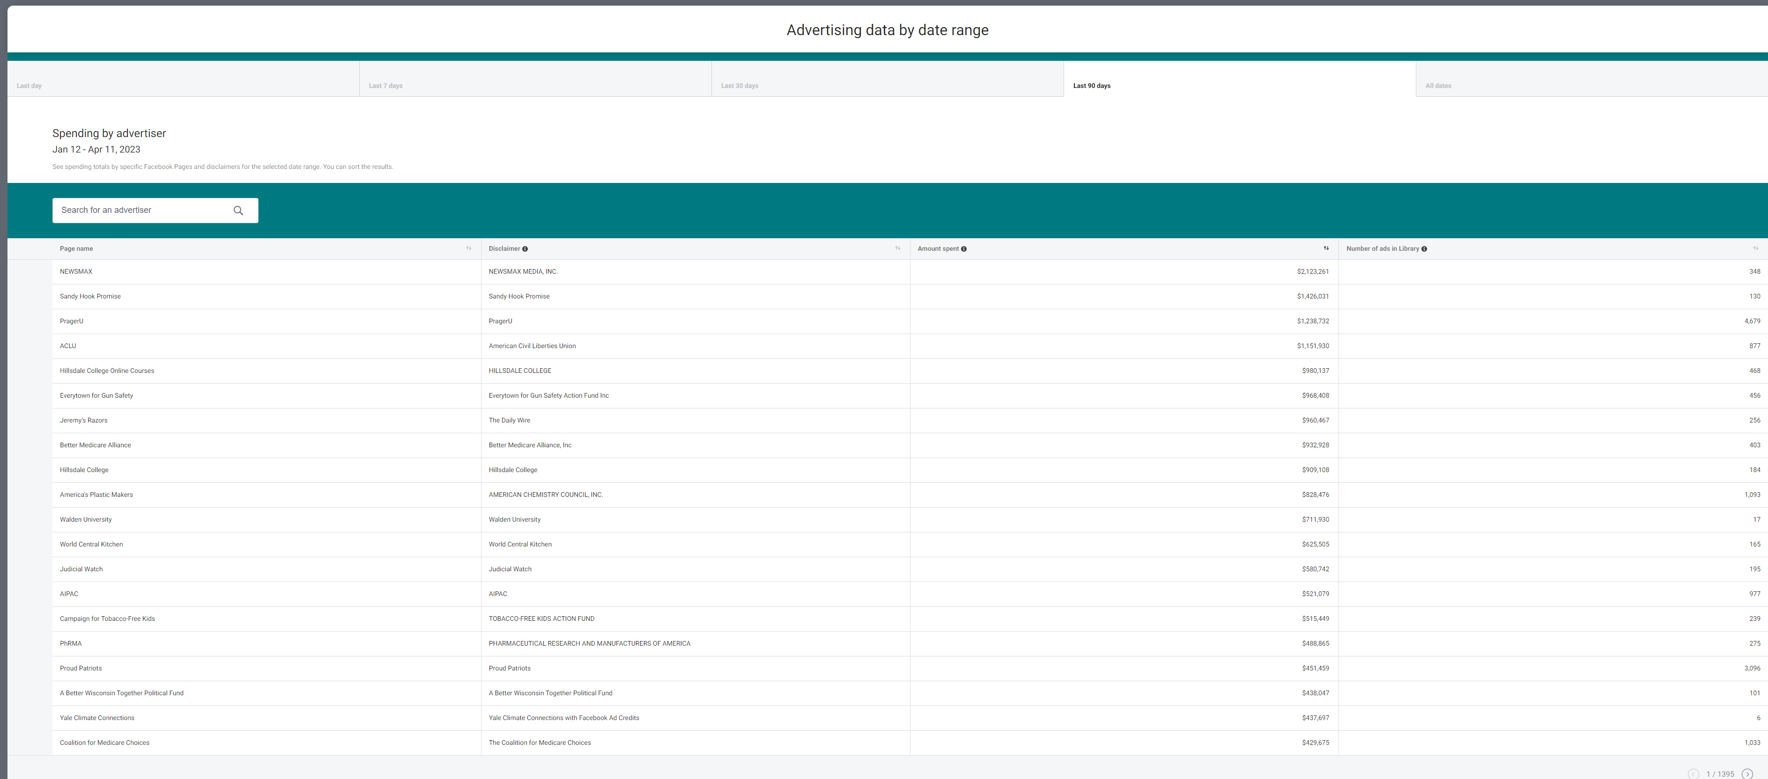Click America's Plastic Makers page name
This screenshot has width=1768, height=779.
[96, 495]
